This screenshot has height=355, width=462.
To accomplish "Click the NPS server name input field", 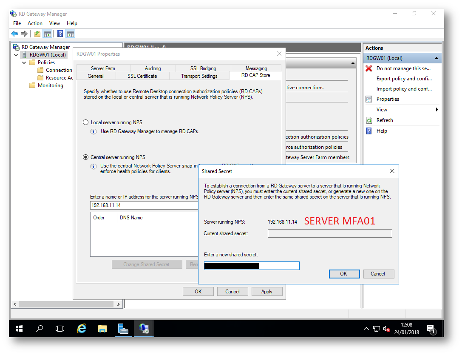I will (x=145, y=205).
